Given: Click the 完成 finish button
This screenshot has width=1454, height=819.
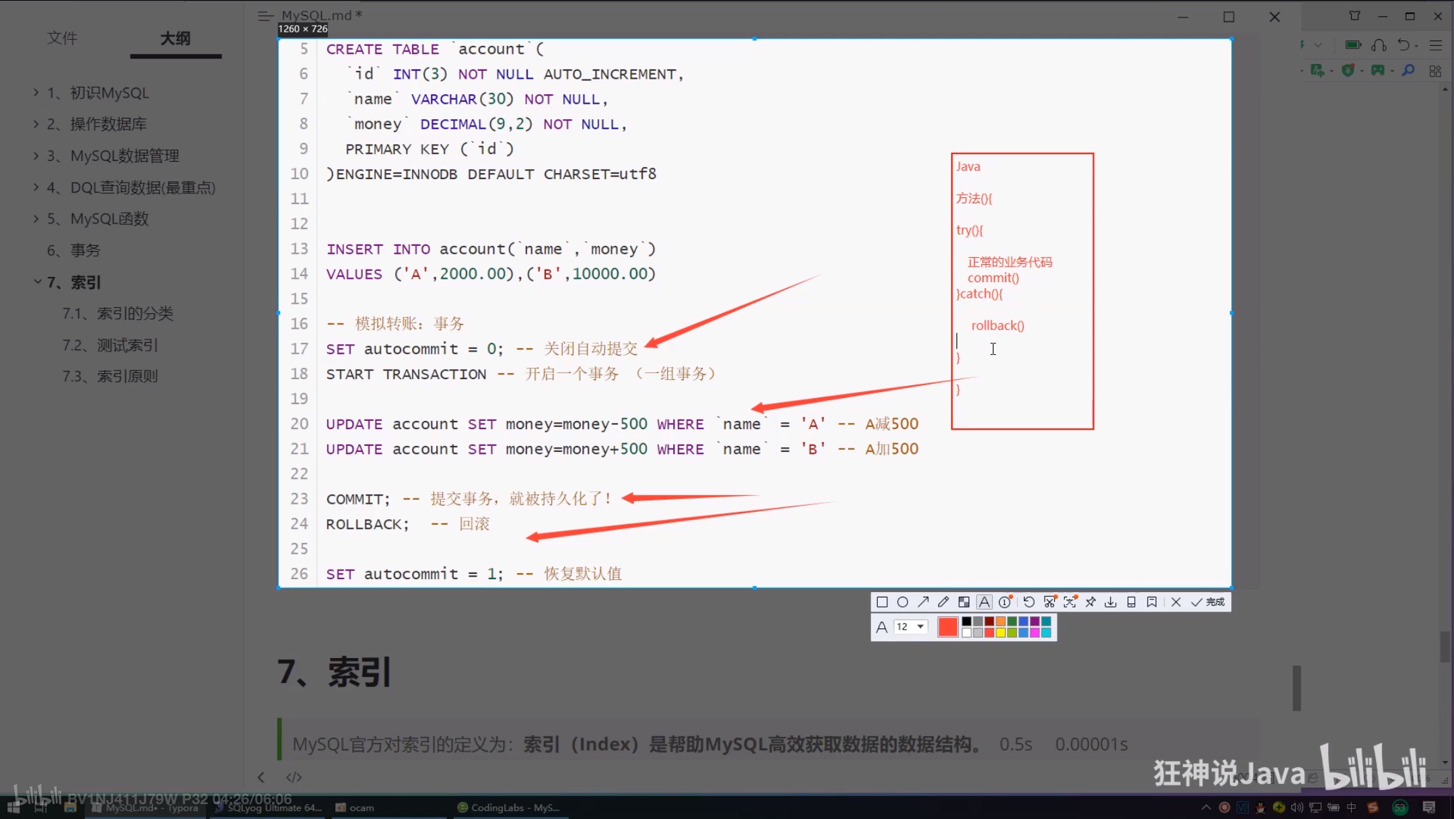Looking at the screenshot, I should coord(1209,602).
